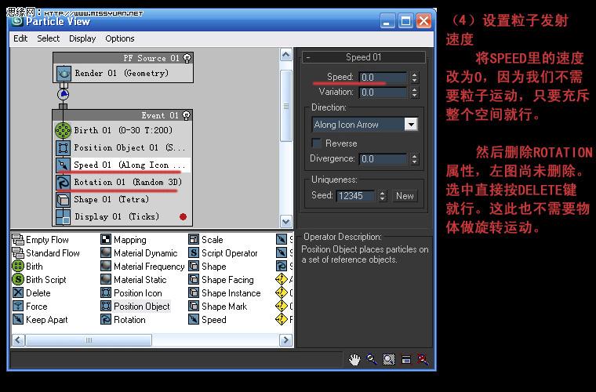The height and width of the screenshot is (392, 596).
Task: Pick Standard Flow from the depot
Action: pos(46,253)
